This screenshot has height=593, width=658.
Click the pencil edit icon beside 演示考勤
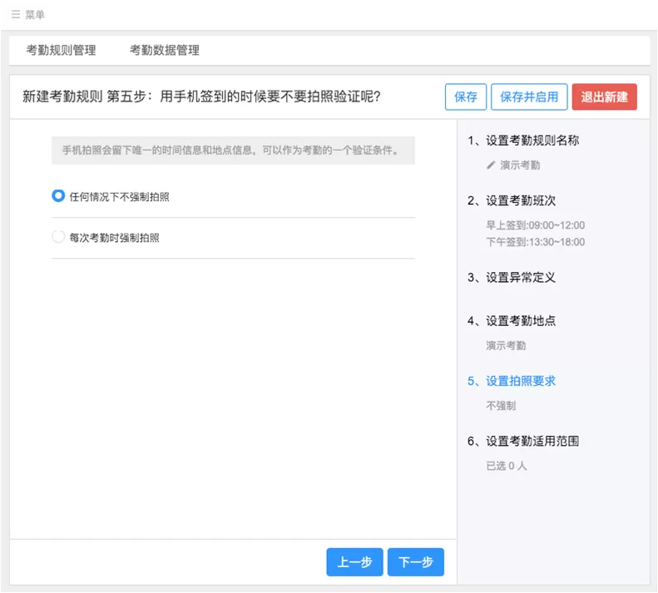click(491, 165)
